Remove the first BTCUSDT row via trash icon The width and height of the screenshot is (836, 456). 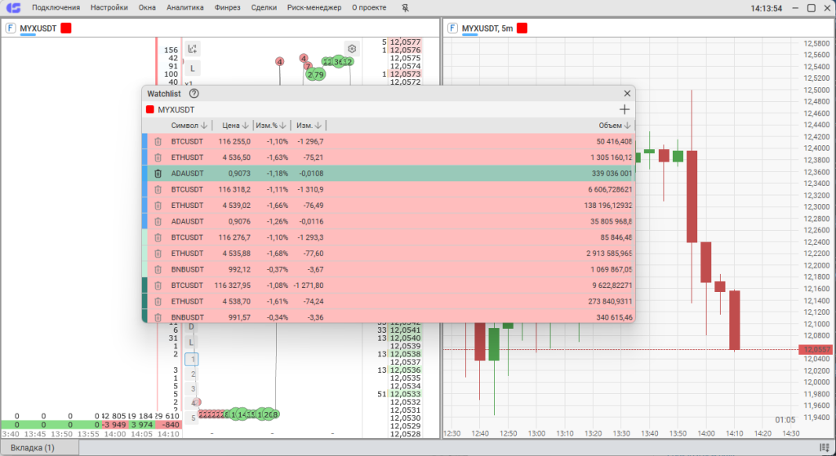(158, 142)
